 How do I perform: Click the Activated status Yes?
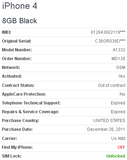122,76
